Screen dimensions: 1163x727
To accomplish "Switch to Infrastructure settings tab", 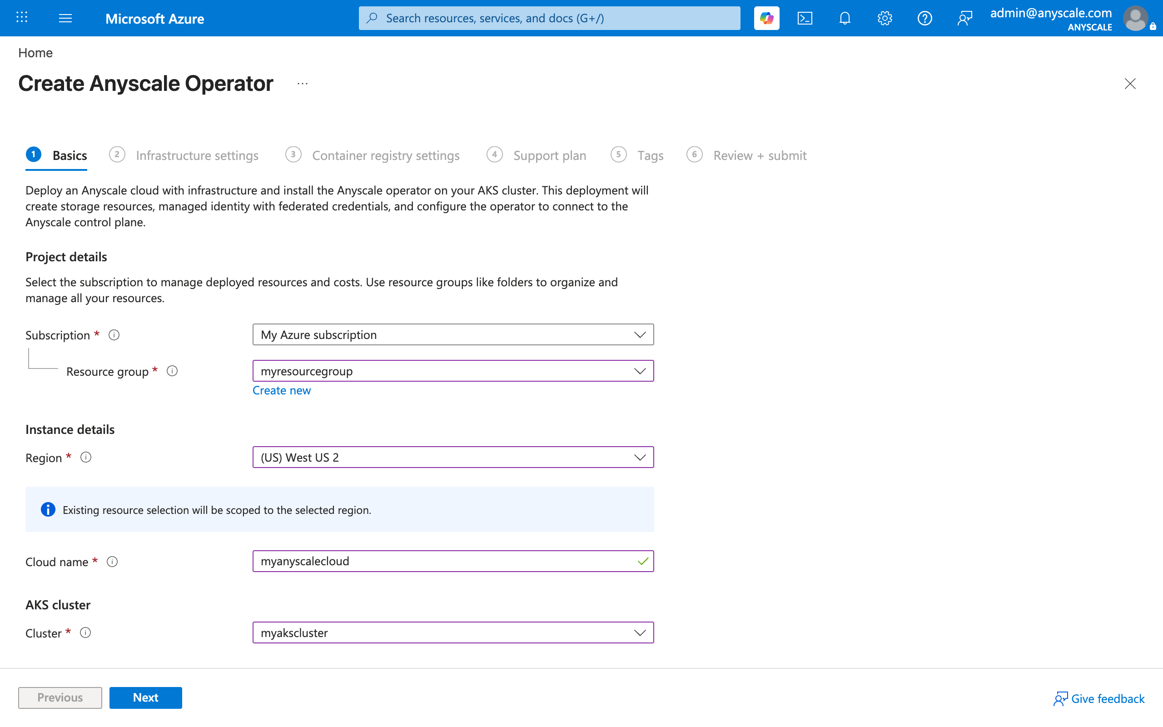I will (x=184, y=155).
